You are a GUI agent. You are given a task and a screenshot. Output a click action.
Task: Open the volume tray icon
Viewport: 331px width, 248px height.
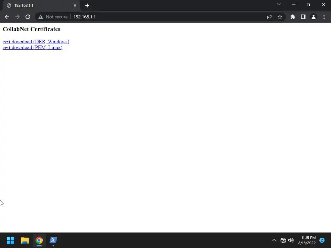point(291,240)
